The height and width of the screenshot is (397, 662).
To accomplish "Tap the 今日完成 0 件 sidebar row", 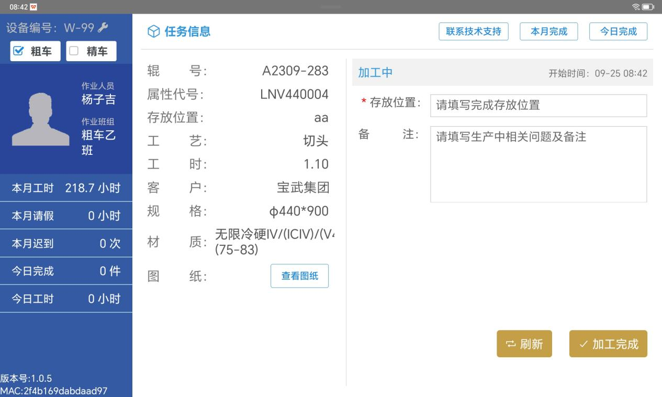I will [66, 271].
